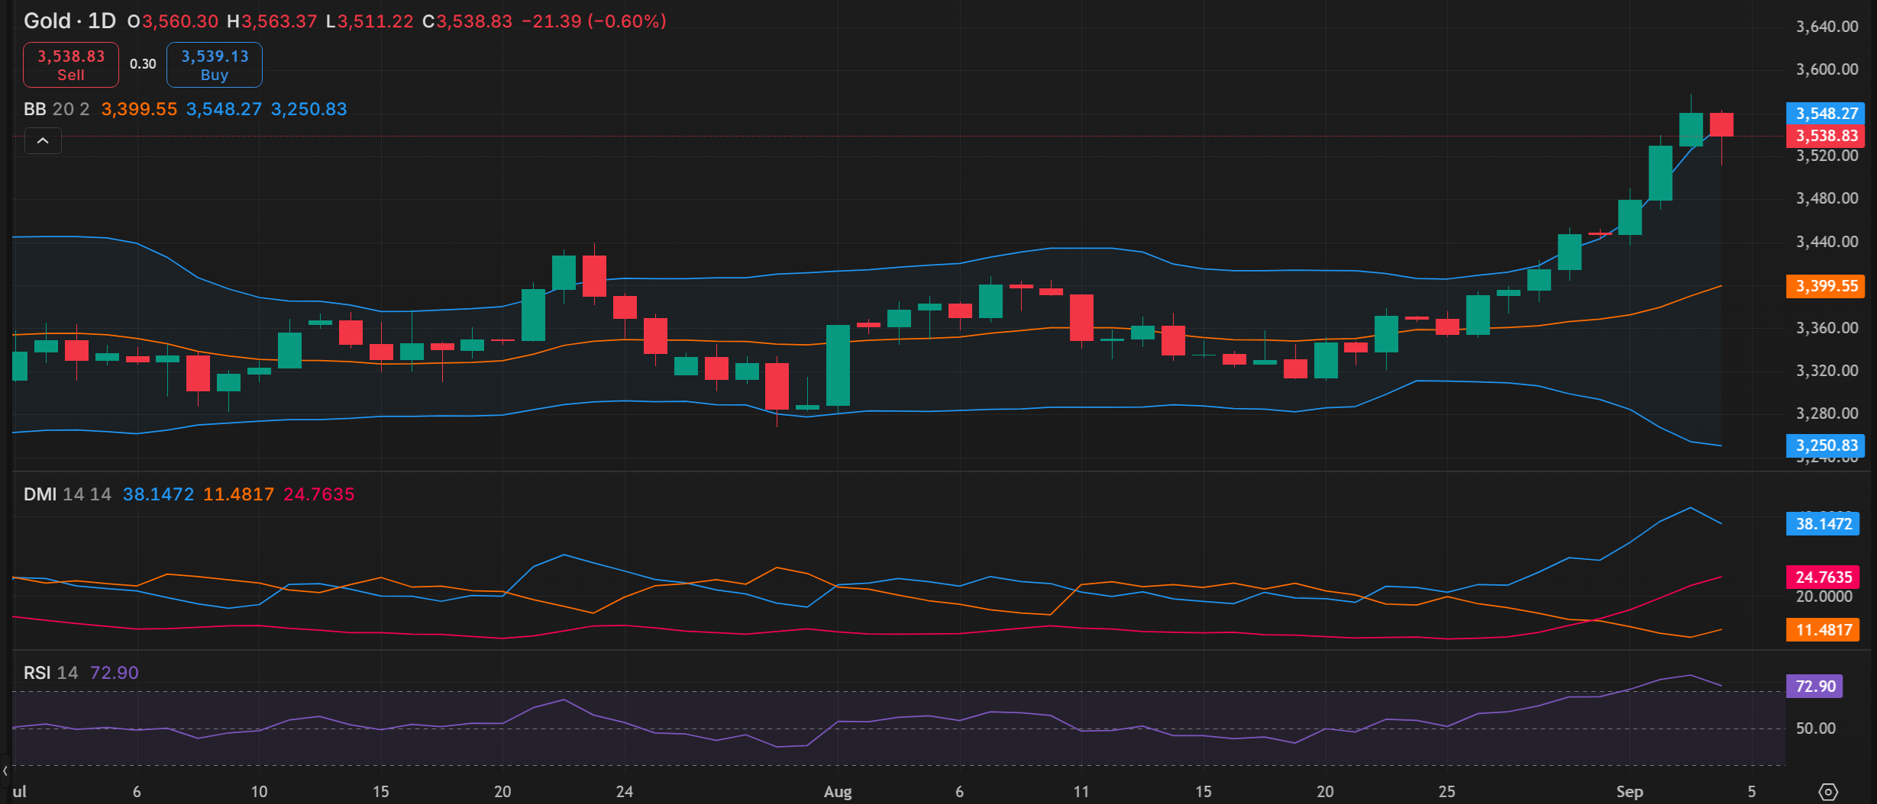The height and width of the screenshot is (804, 1877).
Task: Click the 1D interval label
Action: click(x=102, y=21)
